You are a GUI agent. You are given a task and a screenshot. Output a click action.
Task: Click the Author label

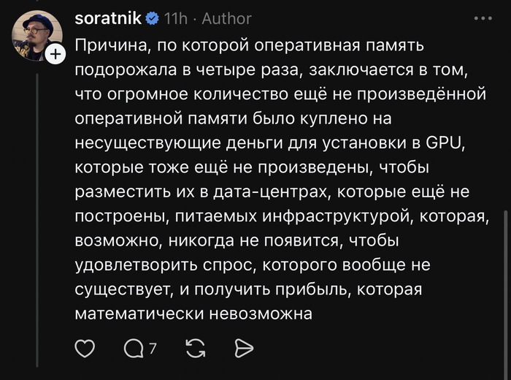pyautogui.click(x=226, y=18)
